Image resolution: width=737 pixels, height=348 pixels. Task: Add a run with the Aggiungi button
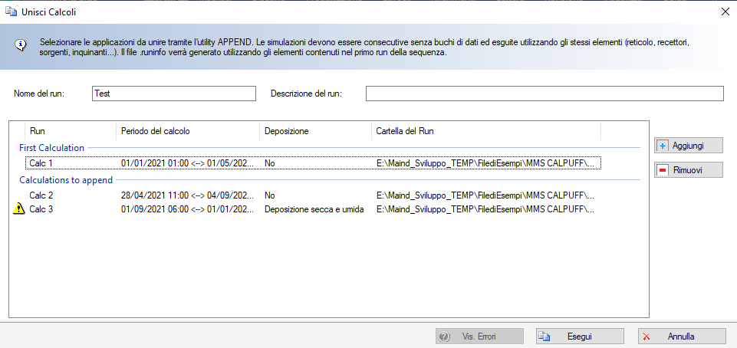[x=689, y=146]
